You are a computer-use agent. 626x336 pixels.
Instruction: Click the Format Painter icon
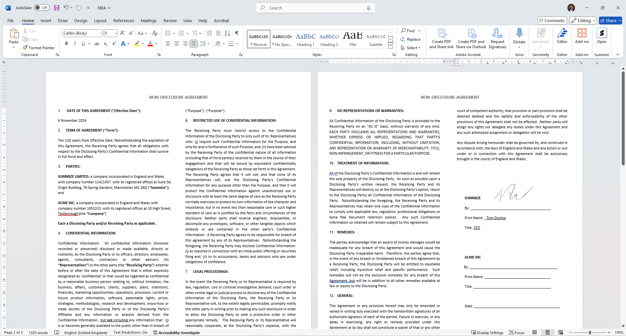point(25,48)
